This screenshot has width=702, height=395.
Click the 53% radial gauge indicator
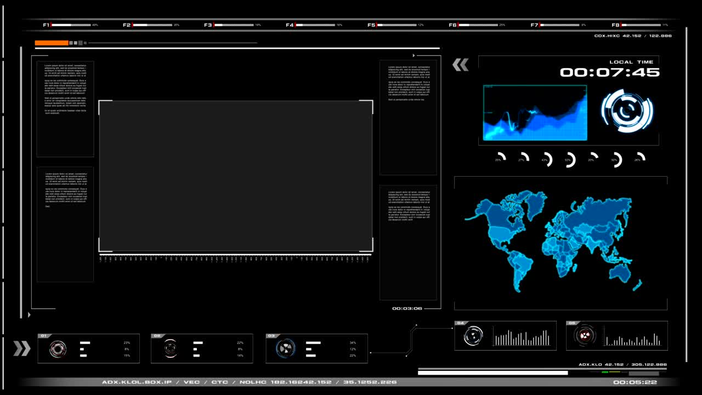coord(569,160)
